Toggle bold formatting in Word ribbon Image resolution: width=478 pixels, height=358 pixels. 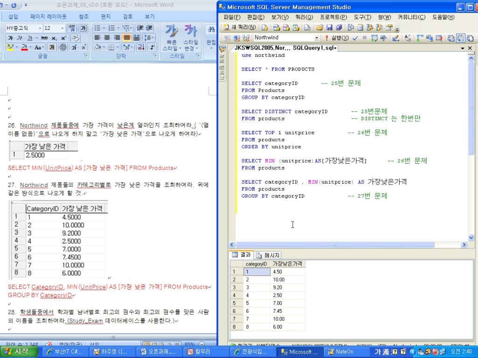coord(10,38)
